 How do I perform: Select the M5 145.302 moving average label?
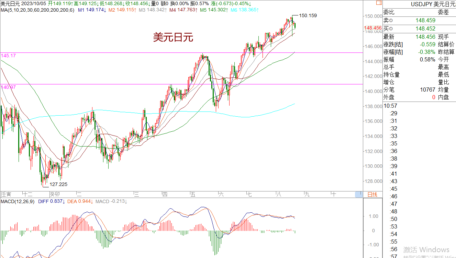pyautogui.click(x=214, y=10)
